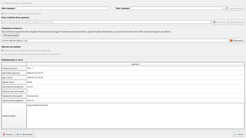Click the Загрузить button icon

231,22
